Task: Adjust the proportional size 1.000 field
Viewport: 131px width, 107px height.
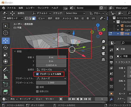Action: coord(51,83)
